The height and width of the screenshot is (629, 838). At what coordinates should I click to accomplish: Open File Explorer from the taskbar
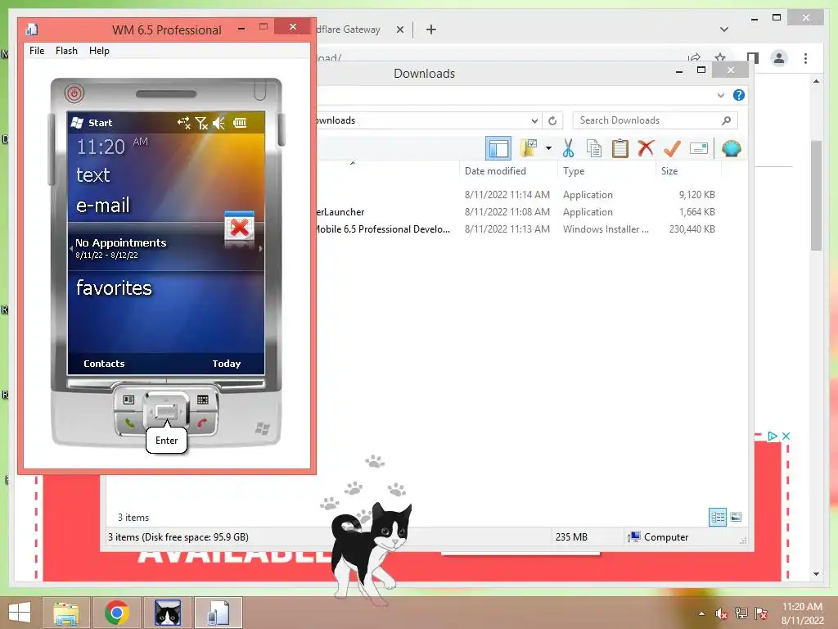pyautogui.click(x=65, y=613)
